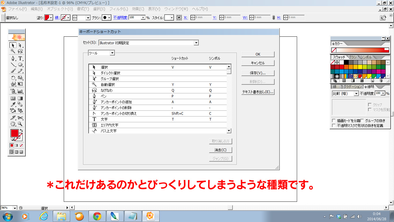Click the 消去(C) button
The height and width of the screenshot is (222, 394).
(220, 150)
